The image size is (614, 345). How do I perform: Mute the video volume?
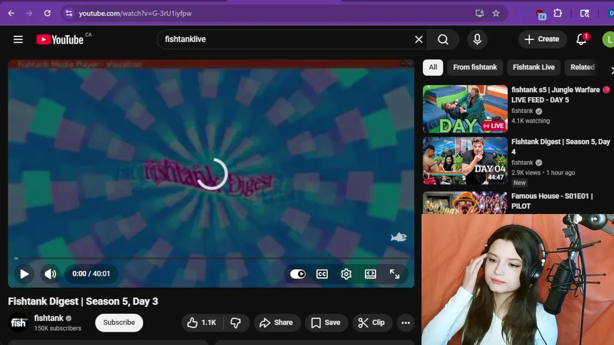click(x=50, y=274)
